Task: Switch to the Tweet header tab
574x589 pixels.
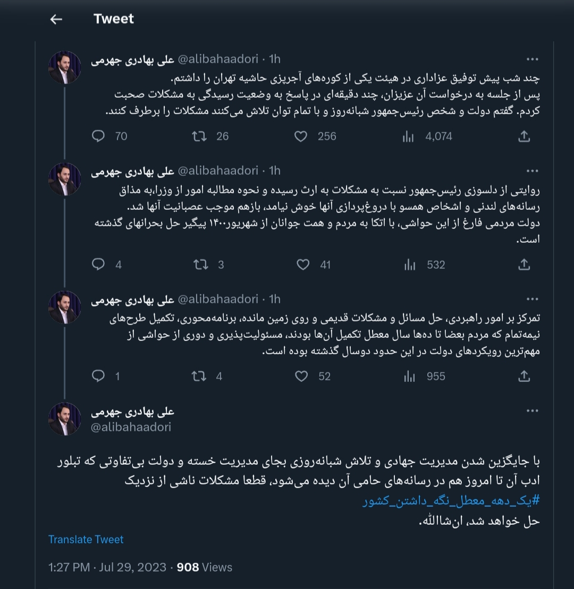Action: pos(113,19)
